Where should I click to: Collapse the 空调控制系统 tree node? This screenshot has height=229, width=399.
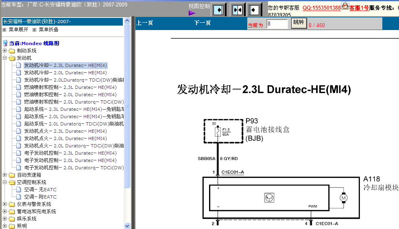click(x=4, y=182)
